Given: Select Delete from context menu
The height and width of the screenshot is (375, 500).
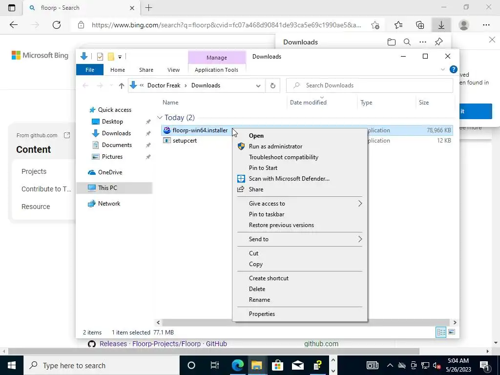Looking at the screenshot, I should pos(300,289).
